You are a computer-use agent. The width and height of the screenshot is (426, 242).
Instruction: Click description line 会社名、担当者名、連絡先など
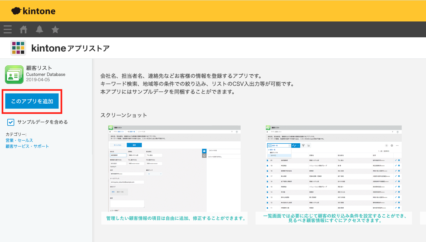pos(181,76)
